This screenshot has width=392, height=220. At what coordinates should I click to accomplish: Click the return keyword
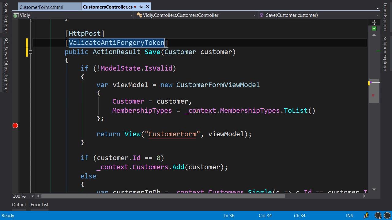108,134
